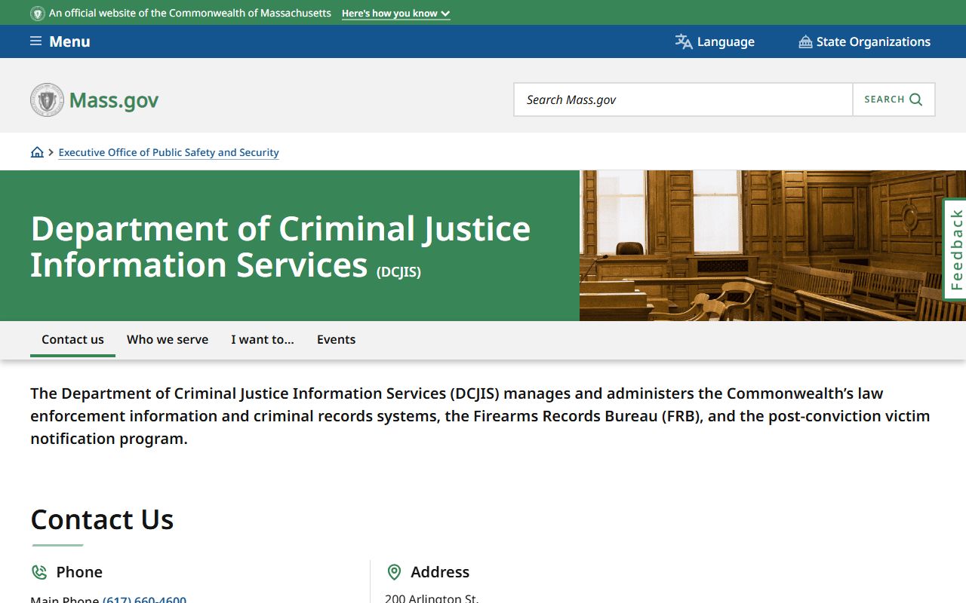Click the State Organizations label
This screenshot has width=966, height=603.
coord(873,41)
